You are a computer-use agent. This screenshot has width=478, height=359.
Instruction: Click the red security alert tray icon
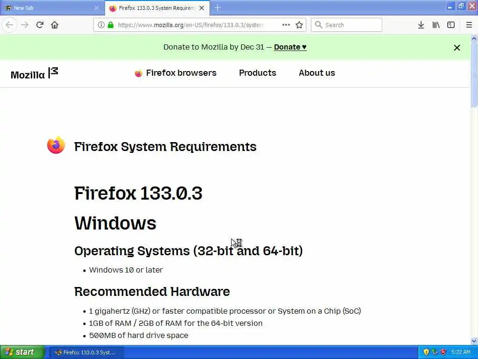point(443,352)
